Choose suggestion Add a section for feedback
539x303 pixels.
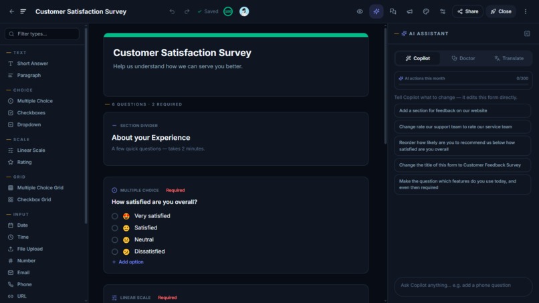[462, 111]
